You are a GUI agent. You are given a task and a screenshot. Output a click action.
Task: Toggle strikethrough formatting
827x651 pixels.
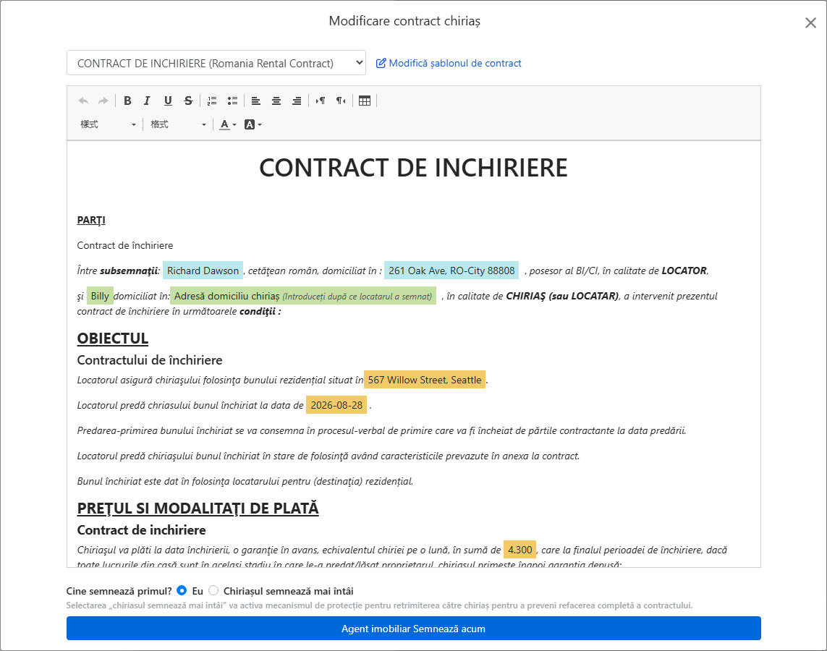coord(188,101)
